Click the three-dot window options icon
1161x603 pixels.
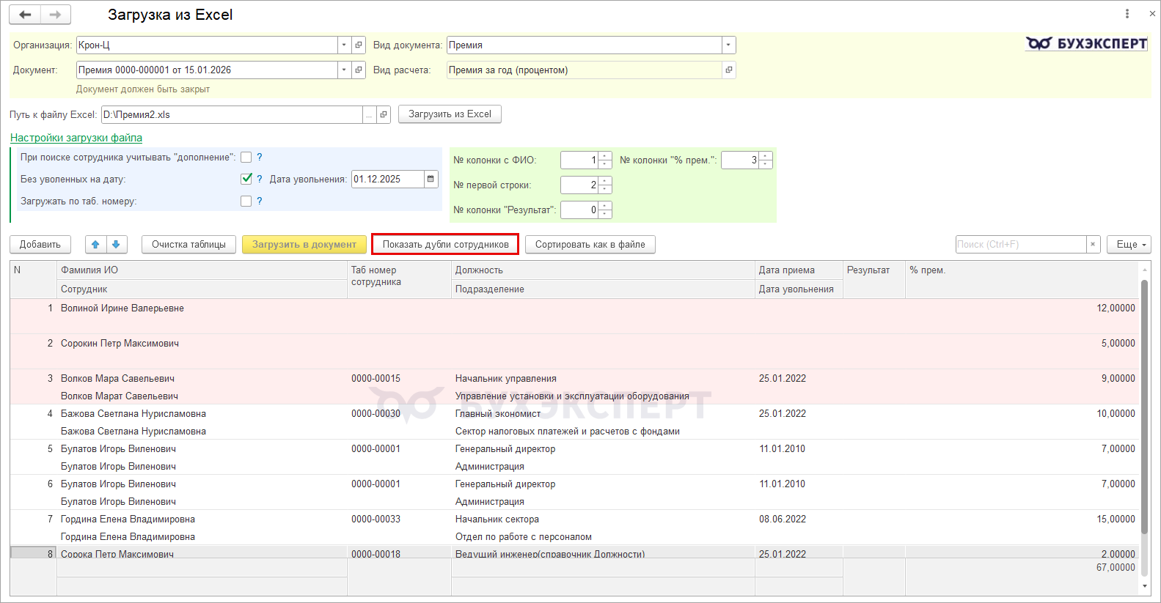point(1127,14)
